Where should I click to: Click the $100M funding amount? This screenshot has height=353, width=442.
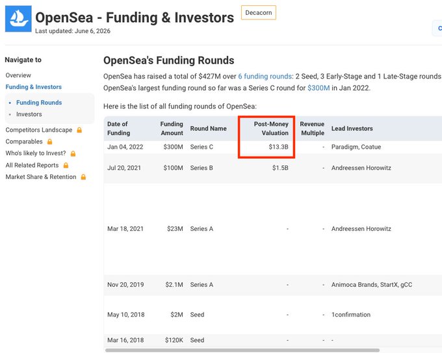point(173,168)
